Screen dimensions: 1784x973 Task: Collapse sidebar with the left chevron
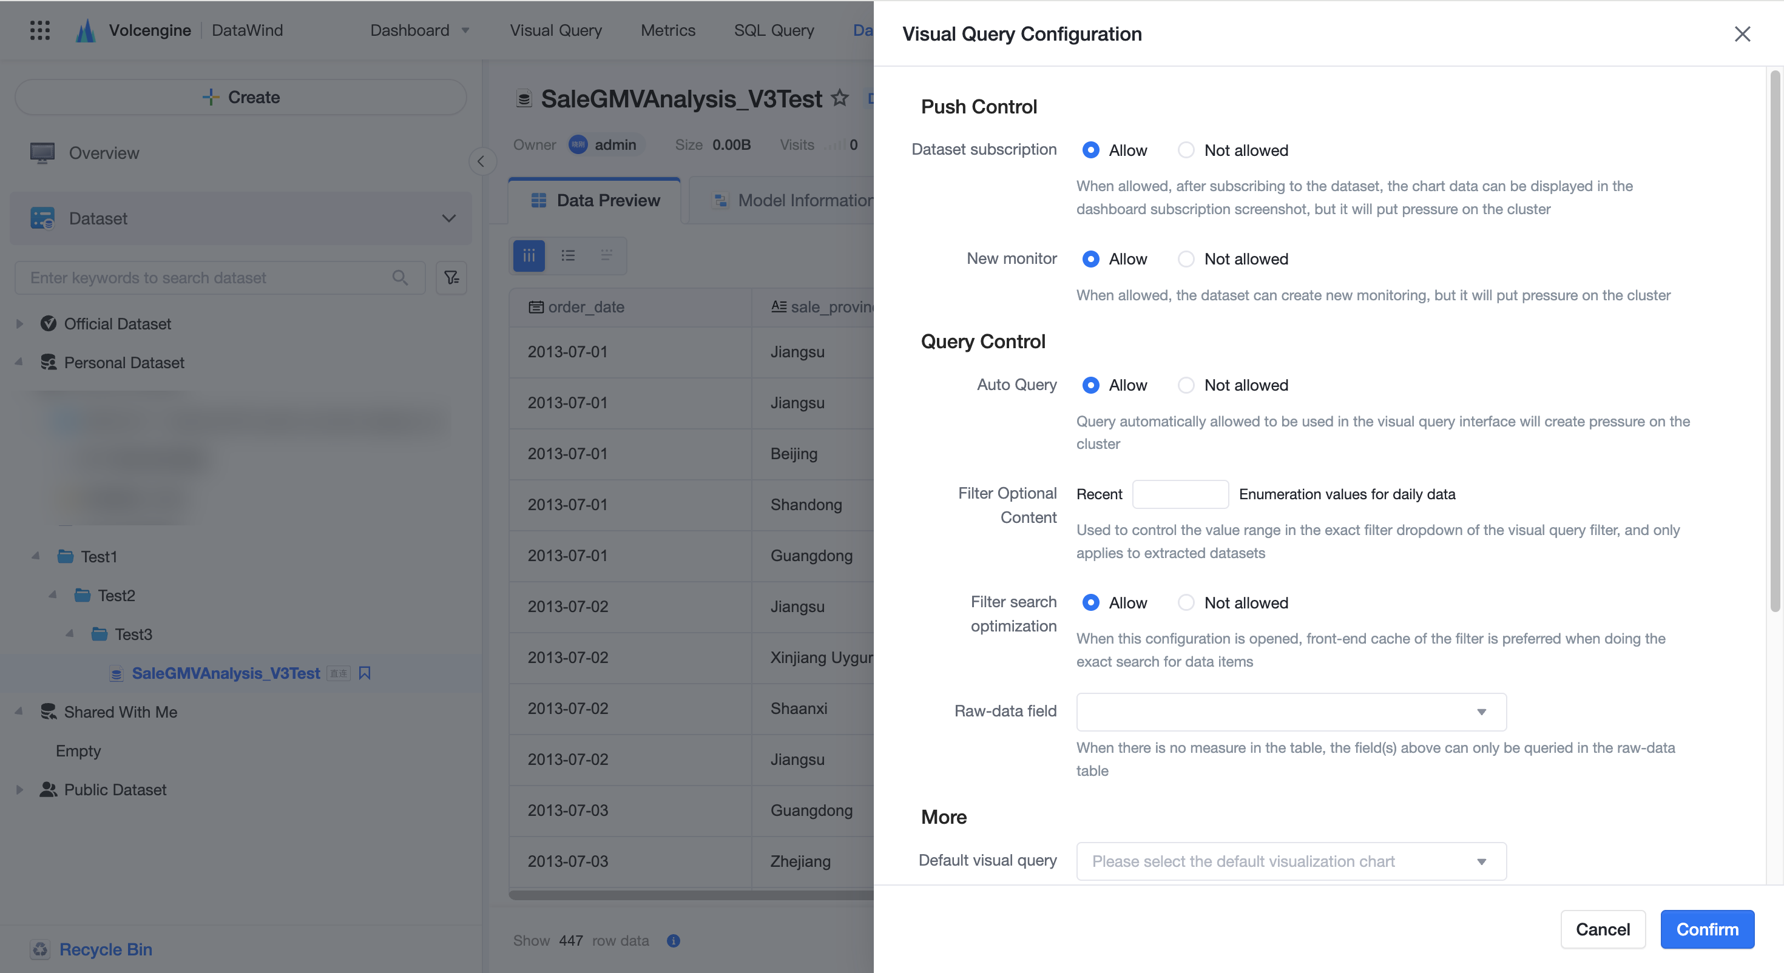point(481,161)
